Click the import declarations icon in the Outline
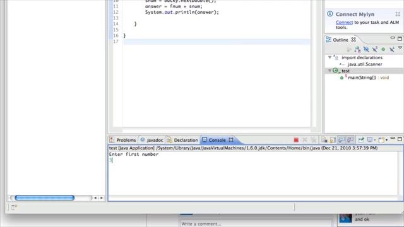404x227 pixels. click(336, 57)
